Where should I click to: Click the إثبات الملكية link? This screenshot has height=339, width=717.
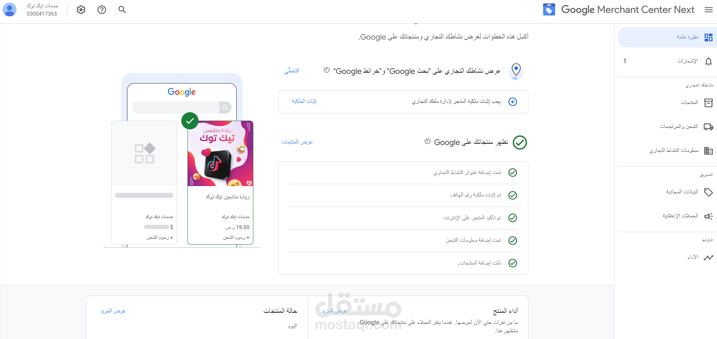[304, 101]
